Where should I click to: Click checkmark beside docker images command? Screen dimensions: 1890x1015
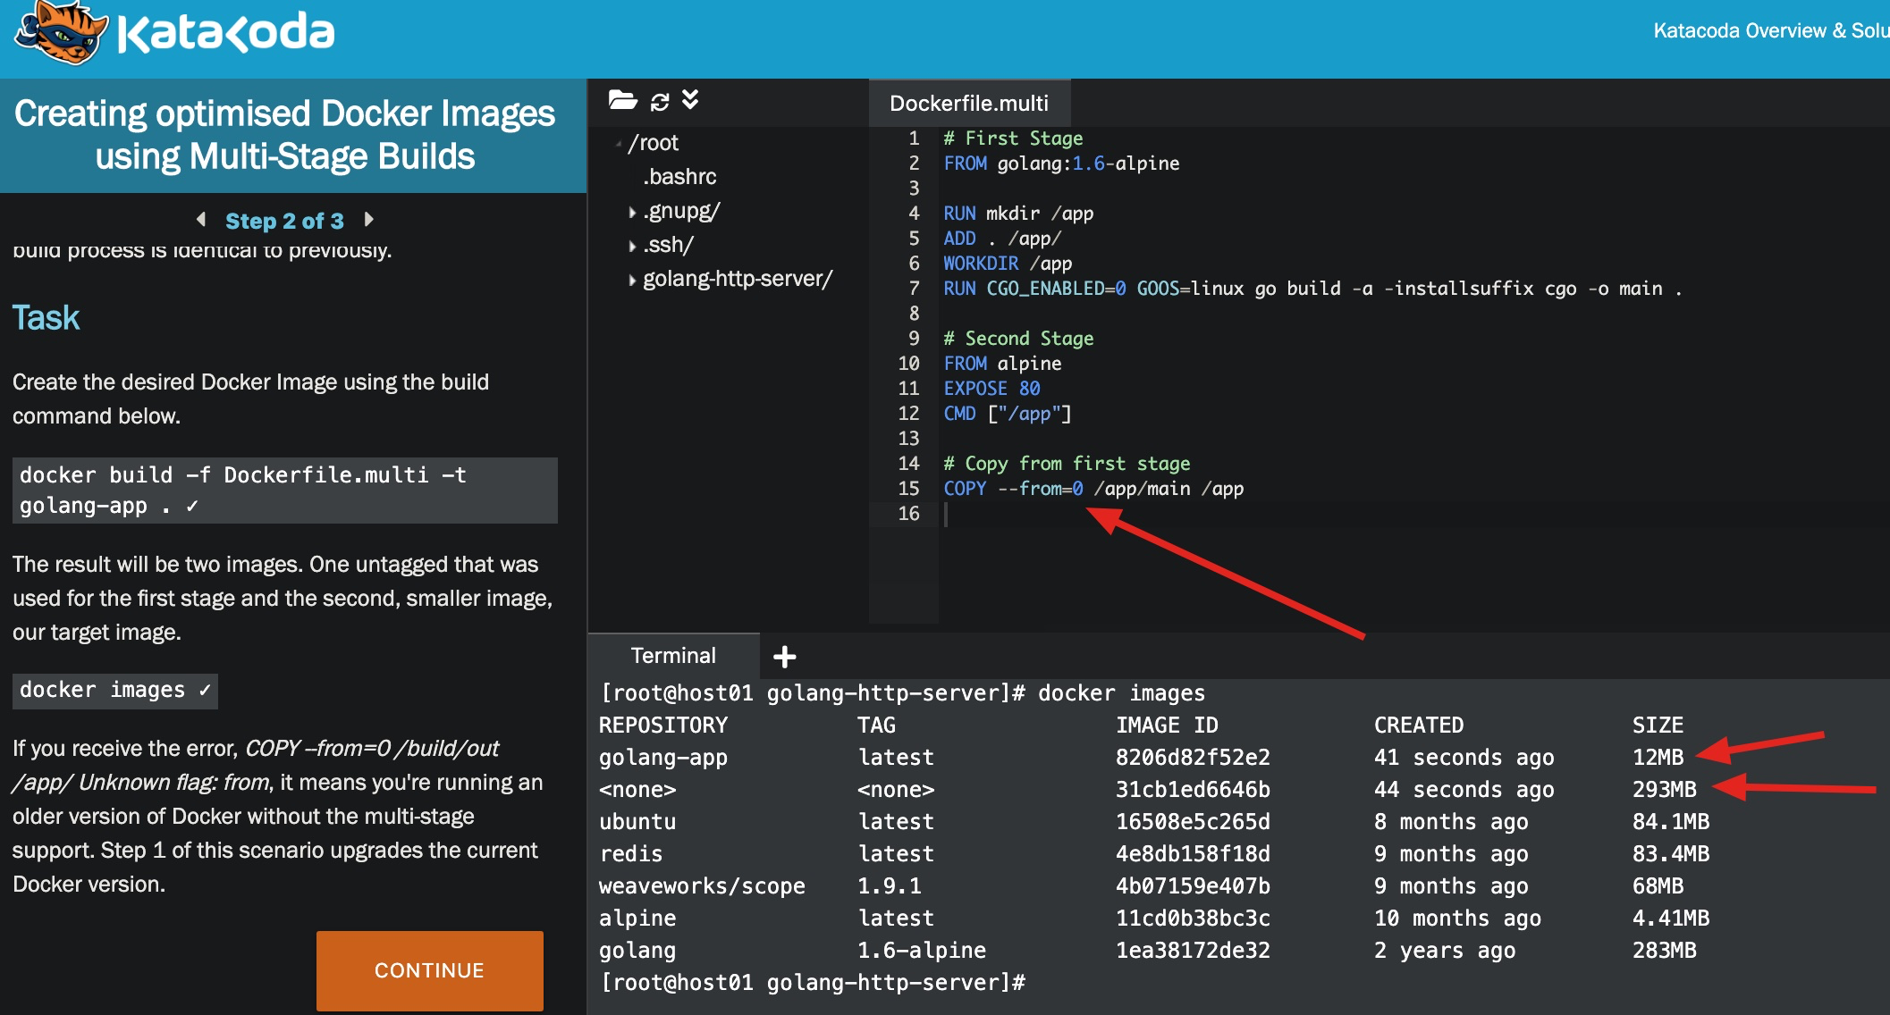pos(205,690)
